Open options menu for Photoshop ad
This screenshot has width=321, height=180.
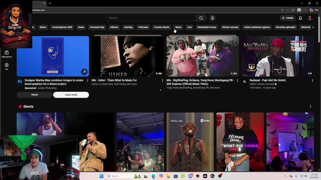click(87, 80)
